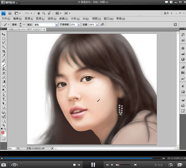Open the opacity slider arrow
Screen dimensions: 186x168
point(79,25)
